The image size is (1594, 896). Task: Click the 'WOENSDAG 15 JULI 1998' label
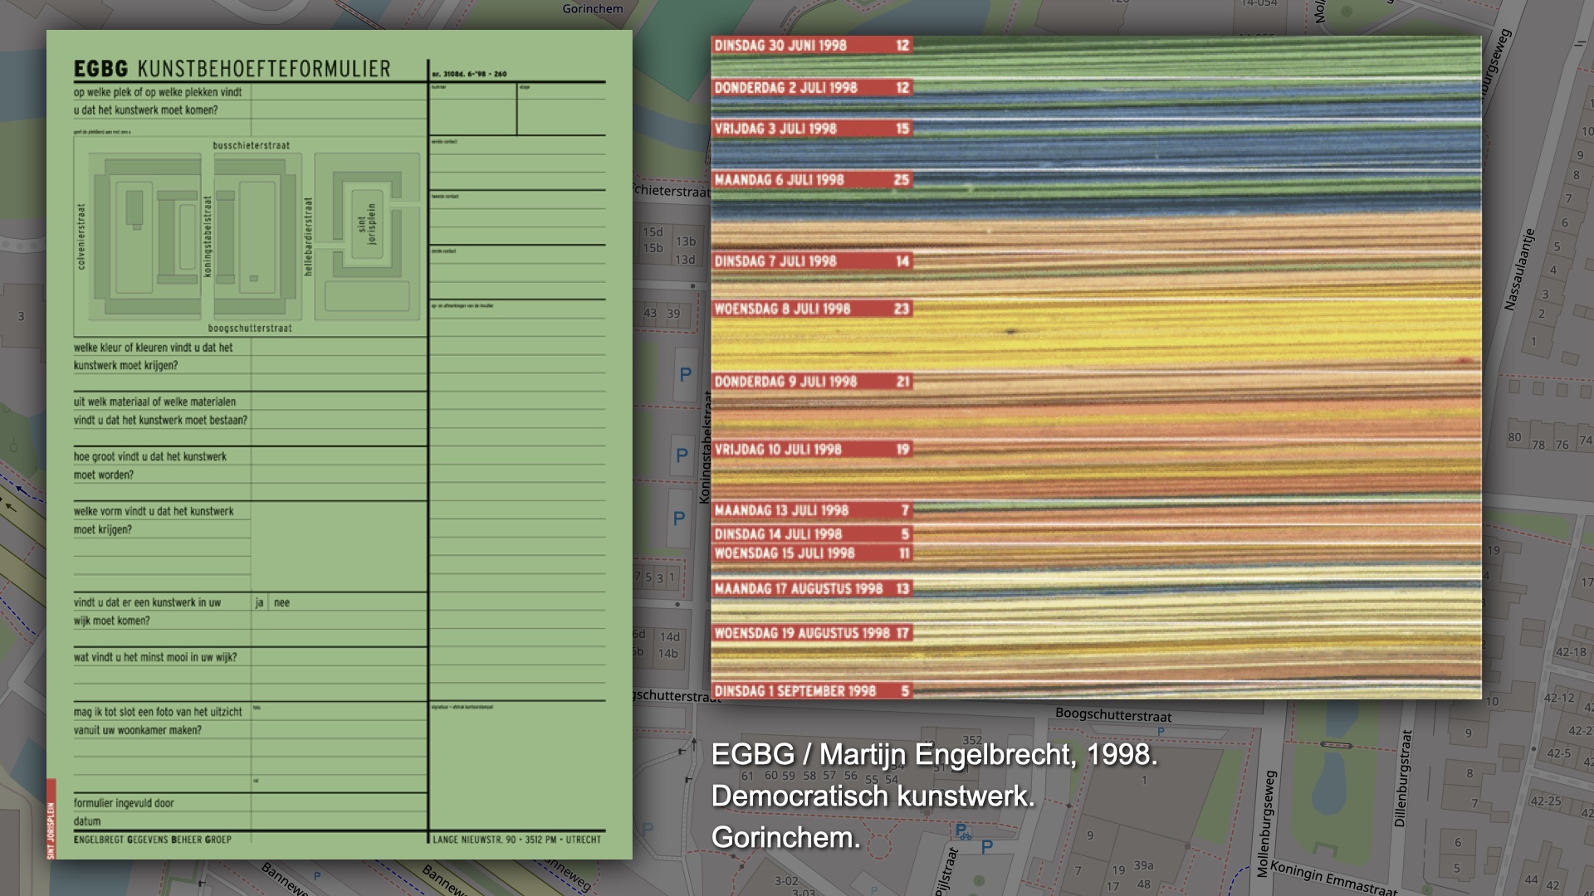click(812, 553)
